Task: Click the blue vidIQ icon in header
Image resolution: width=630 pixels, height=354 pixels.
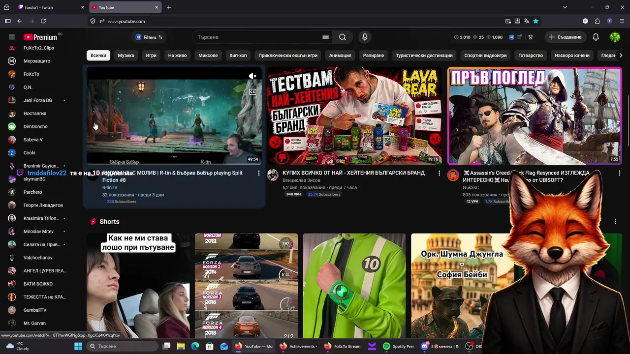Action: (512, 37)
